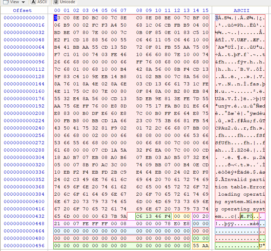Select column header 03
Screen dimensions: 271x251
pos(86,11)
